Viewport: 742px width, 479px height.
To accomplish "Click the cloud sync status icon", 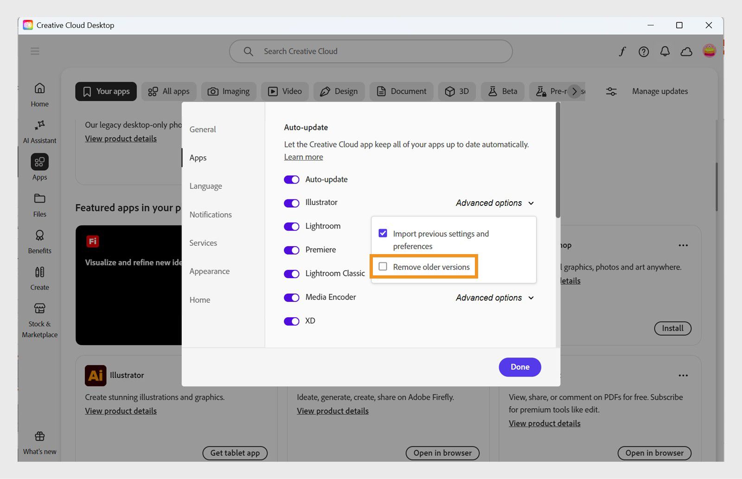I will pos(686,51).
